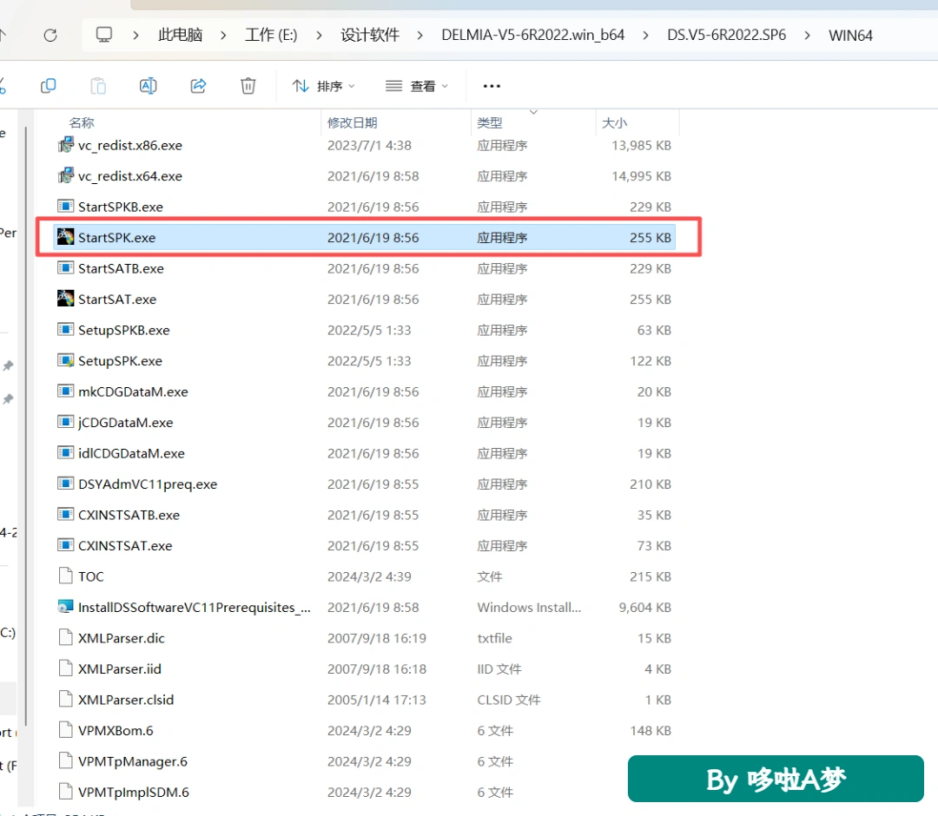
Task: Select the SetupSPKB.exe file name
Action: (x=124, y=330)
